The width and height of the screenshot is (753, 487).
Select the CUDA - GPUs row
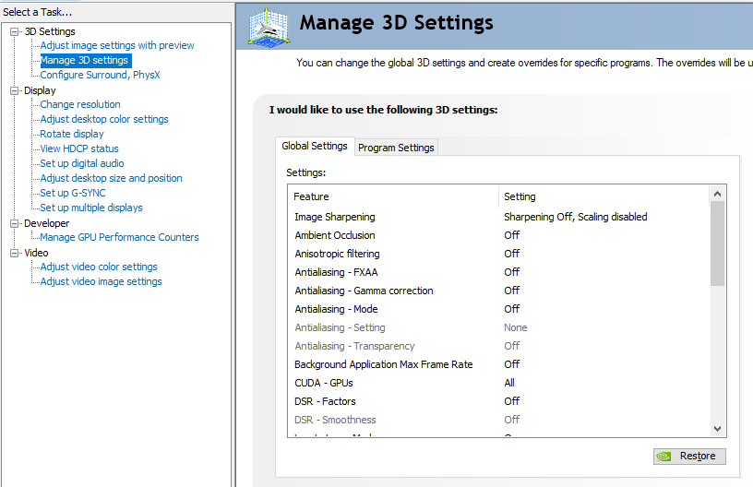coord(499,383)
